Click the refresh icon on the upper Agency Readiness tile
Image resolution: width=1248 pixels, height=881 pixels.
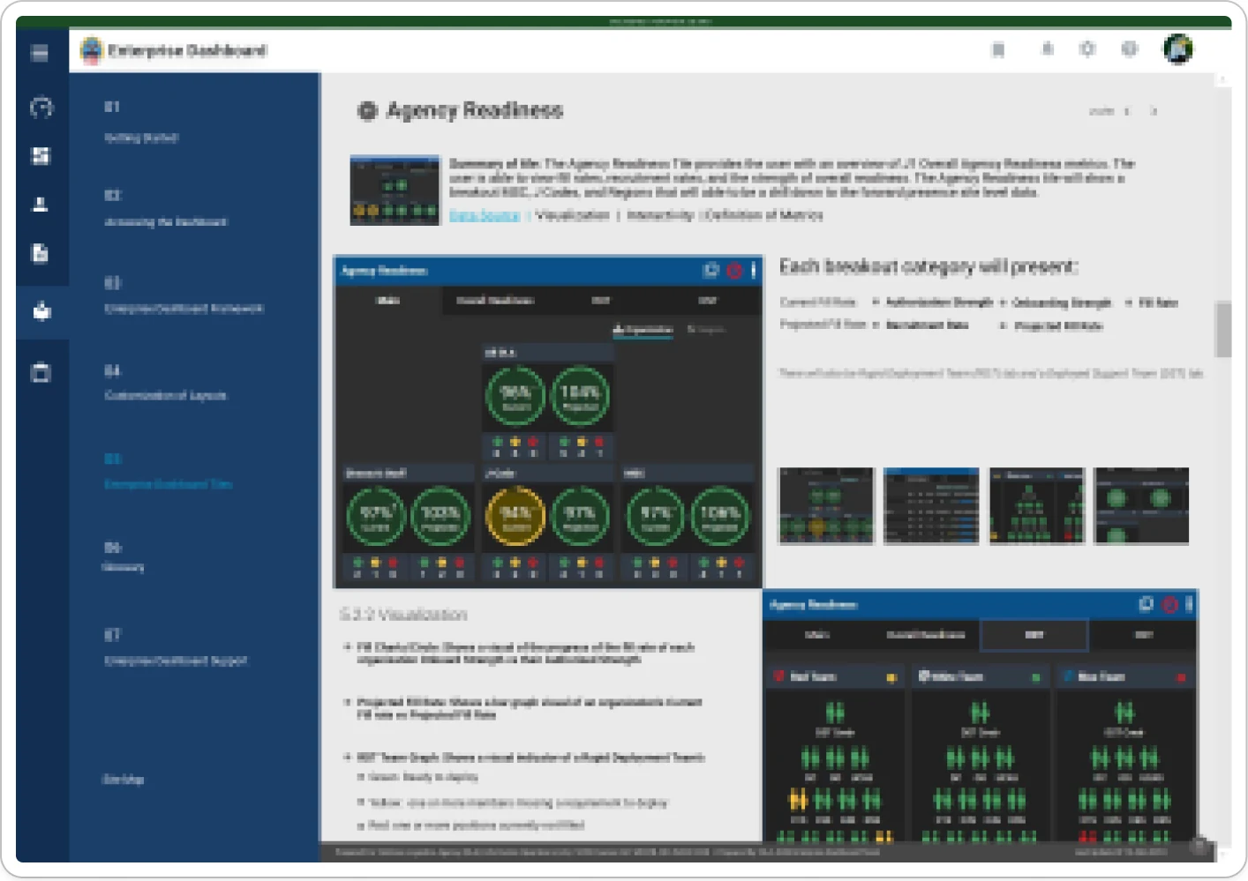[711, 271]
